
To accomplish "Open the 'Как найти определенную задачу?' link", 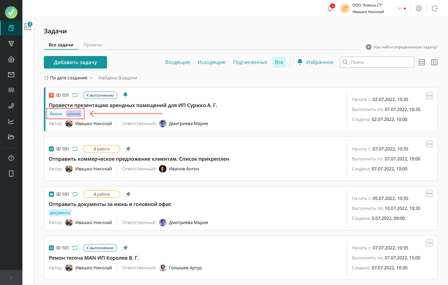I will (402, 47).
